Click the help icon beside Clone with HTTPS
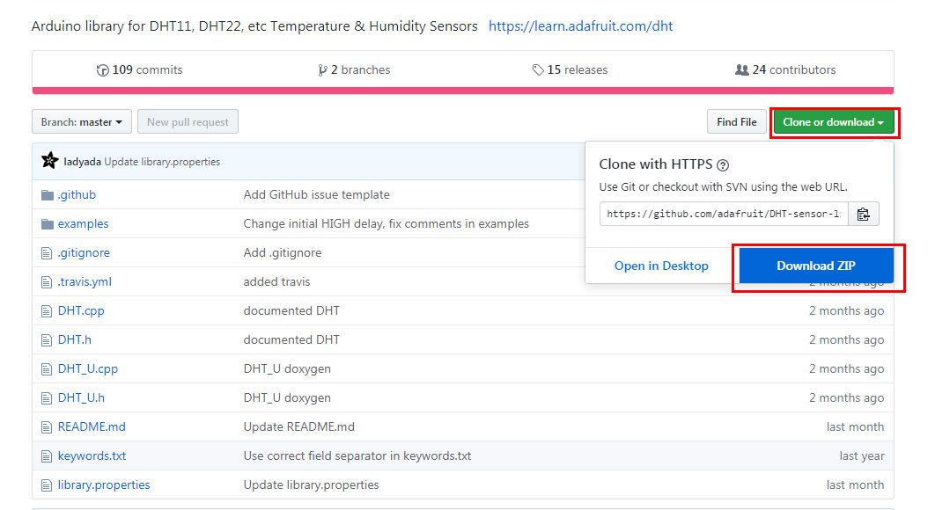 723,164
